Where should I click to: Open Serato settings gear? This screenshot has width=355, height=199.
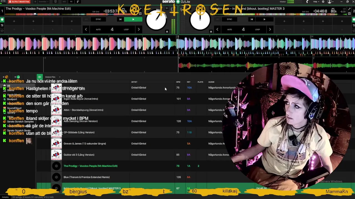pyautogui.click(x=323, y=2)
